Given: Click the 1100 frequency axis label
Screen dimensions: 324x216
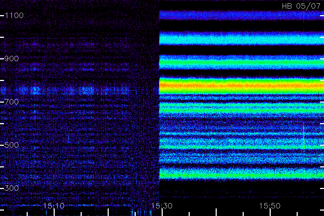Looking at the screenshot, I should coord(14,15).
